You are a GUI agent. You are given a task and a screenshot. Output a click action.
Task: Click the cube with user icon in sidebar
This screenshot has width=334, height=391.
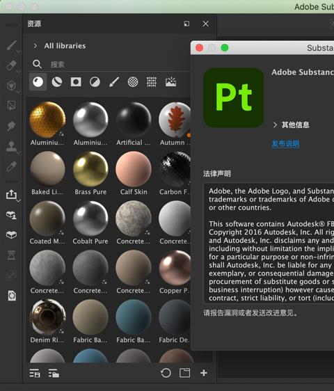(11, 215)
